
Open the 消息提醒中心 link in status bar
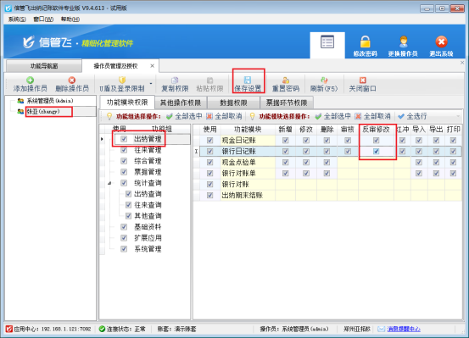404,329
